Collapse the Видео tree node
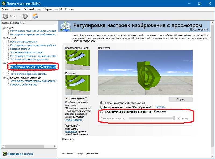Viewport: 215px width, 159px height. [x=4, y=28]
